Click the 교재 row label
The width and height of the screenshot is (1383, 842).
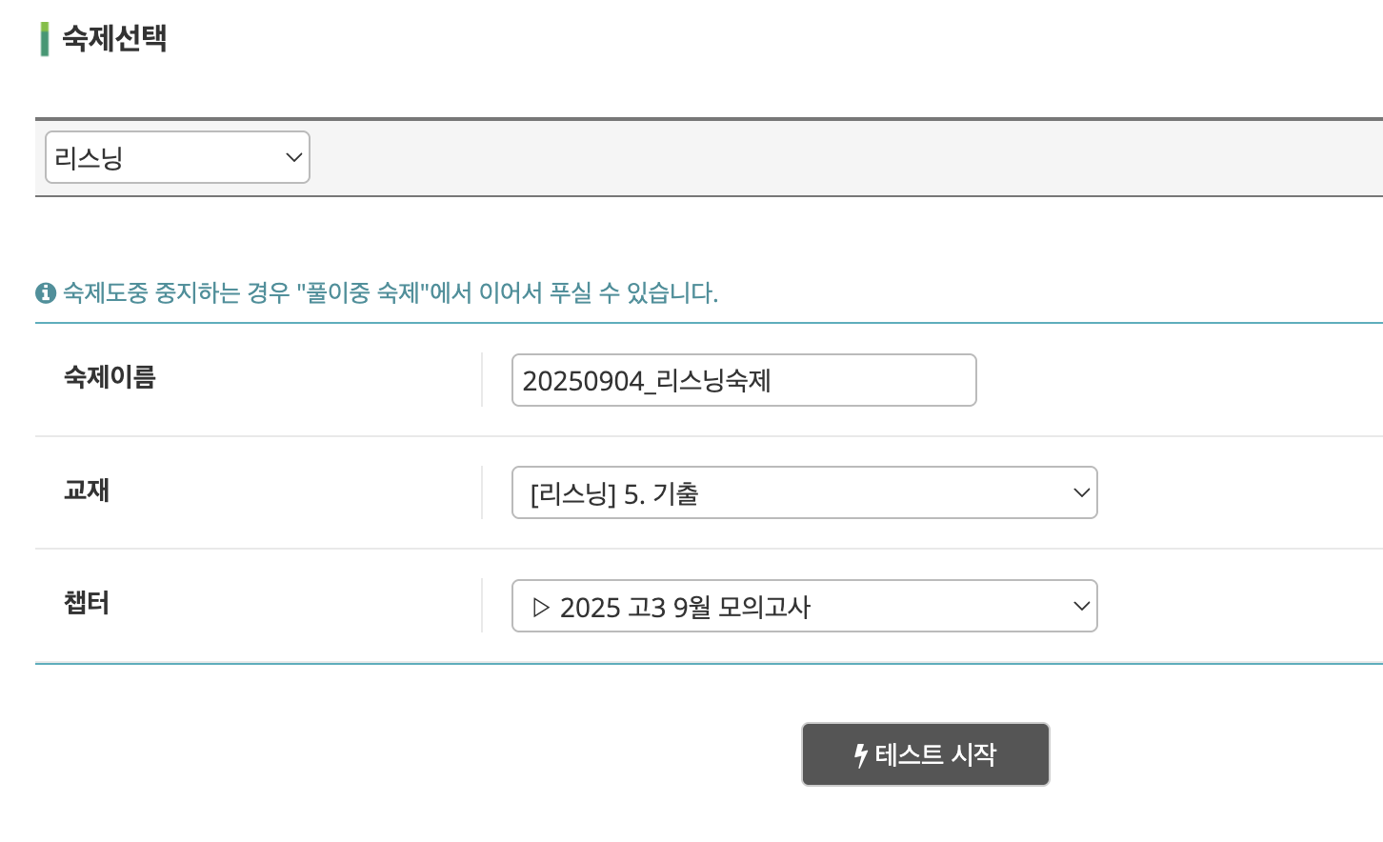(87, 490)
